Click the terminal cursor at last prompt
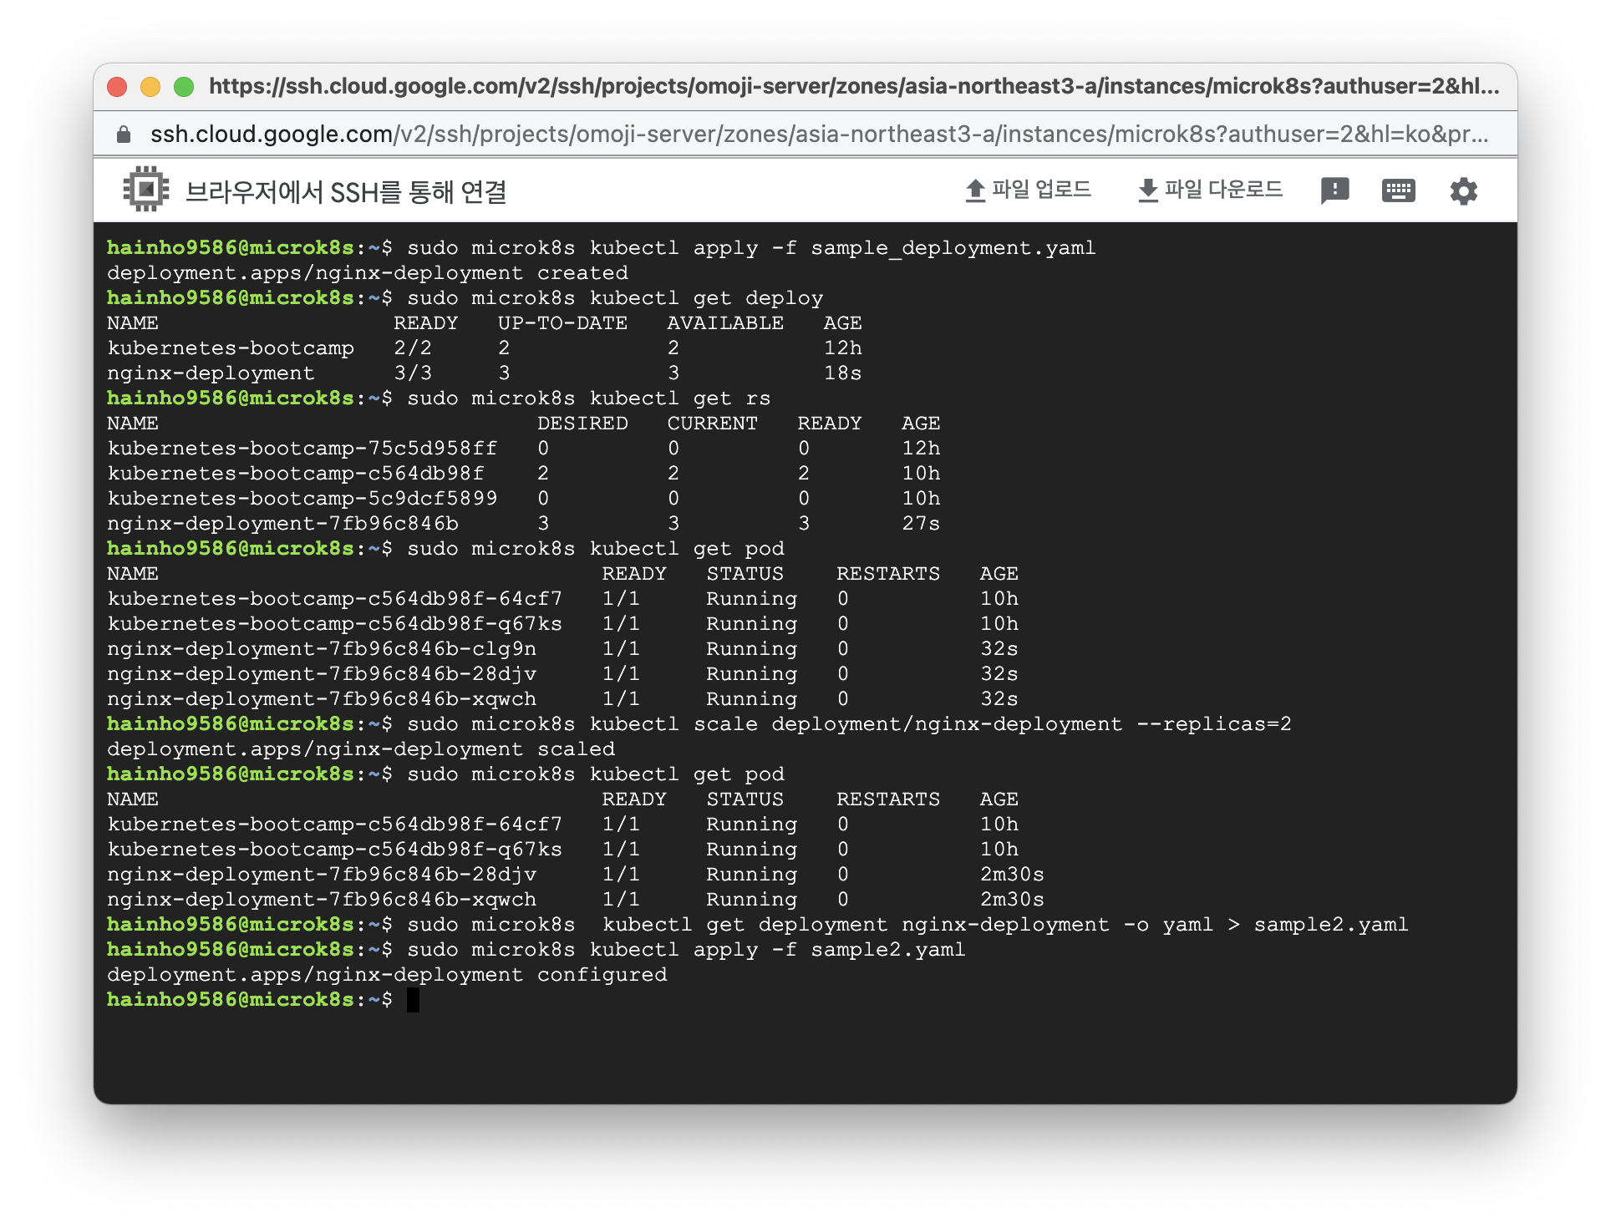Screen dimensions: 1611x1228 click(413, 1000)
